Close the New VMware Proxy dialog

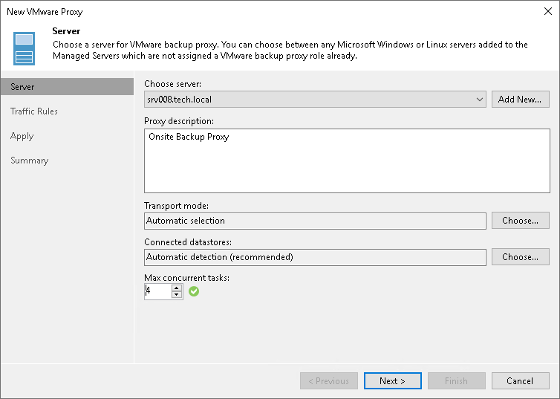coord(546,12)
